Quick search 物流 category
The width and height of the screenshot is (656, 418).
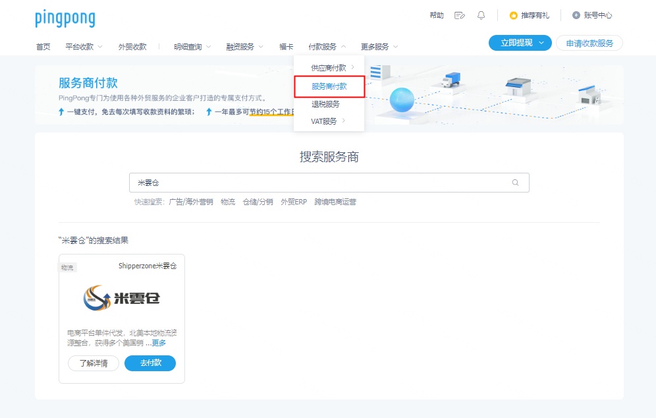(x=228, y=202)
